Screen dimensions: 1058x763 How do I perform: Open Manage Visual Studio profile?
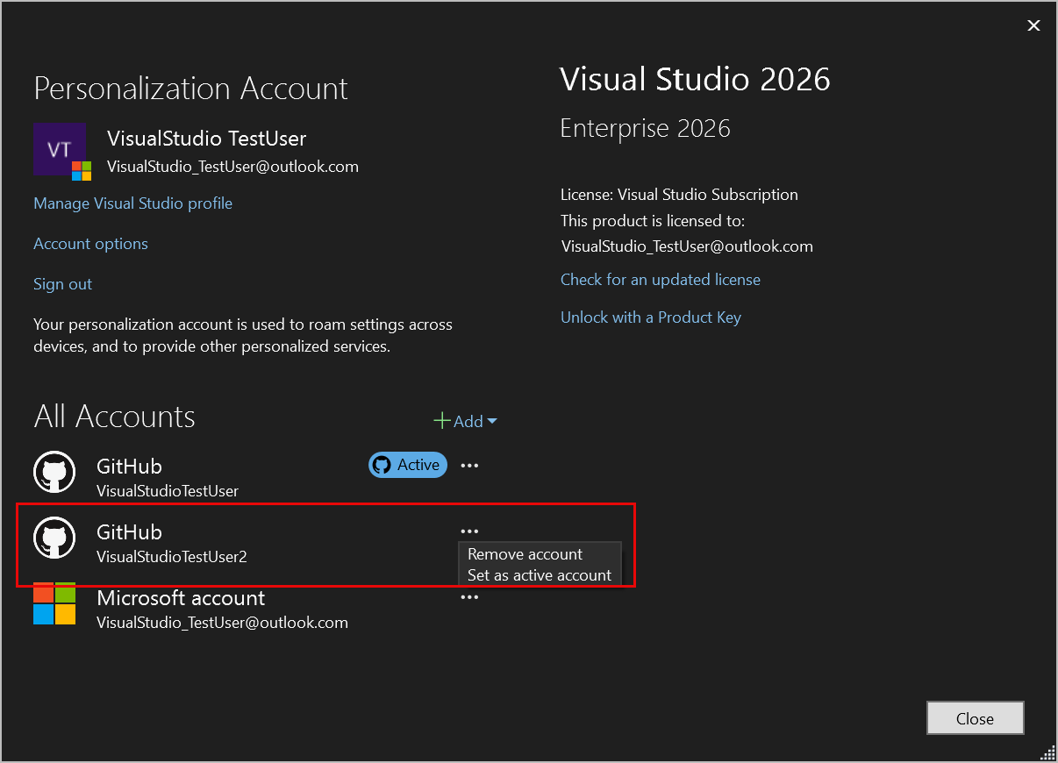click(132, 203)
